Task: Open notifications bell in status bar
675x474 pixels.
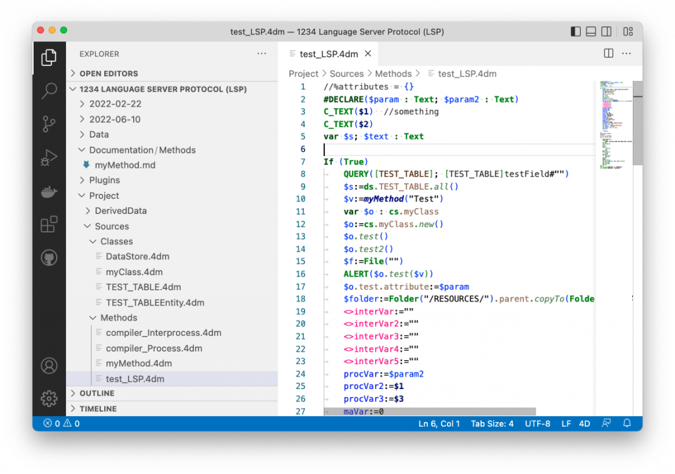Action: click(x=627, y=423)
